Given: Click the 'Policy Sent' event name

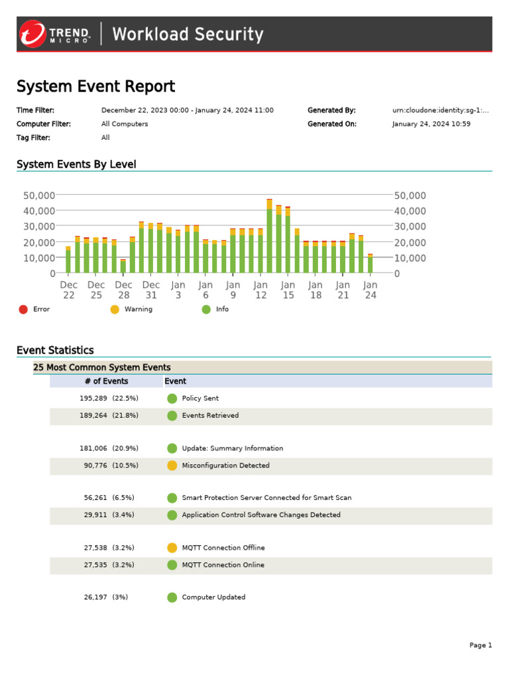Looking at the screenshot, I should pyautogui.click(x=200, y=399).
